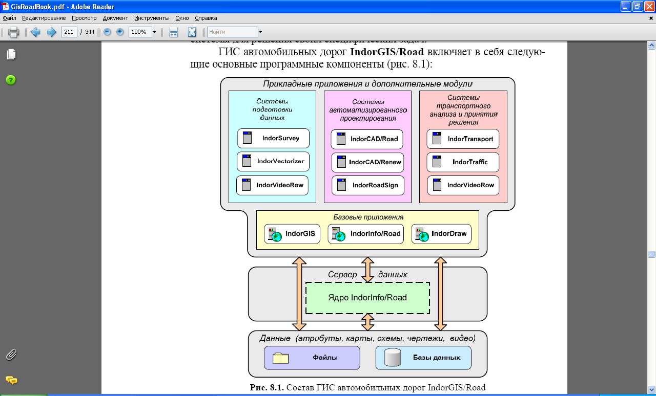Click the IndorCAD/Renew box in the diagram

click(x=367, y=162)
